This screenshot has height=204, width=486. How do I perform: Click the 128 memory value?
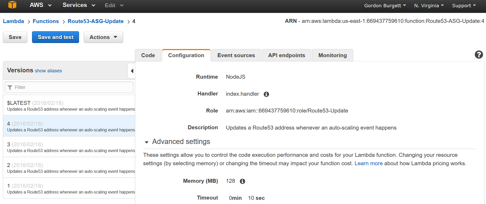pos(231,181)
